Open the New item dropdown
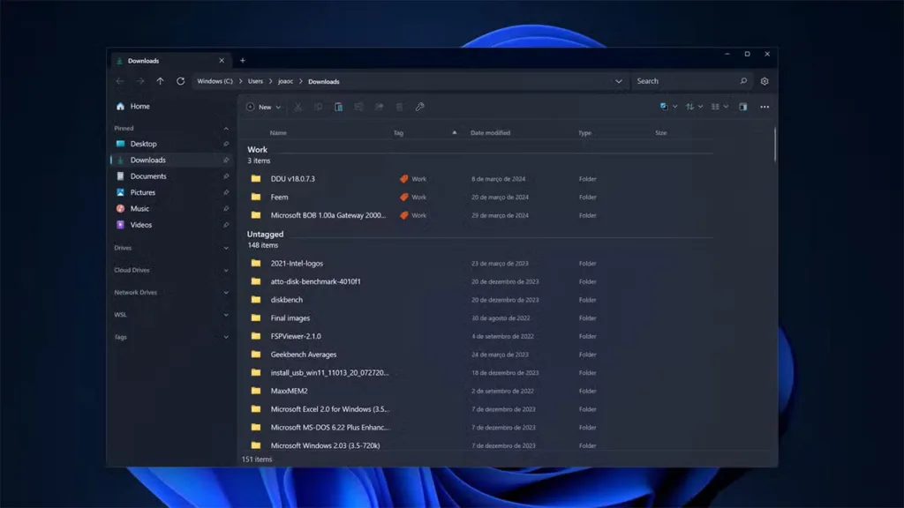This screenshot has height=508, width=904. (x=264, y=107)
